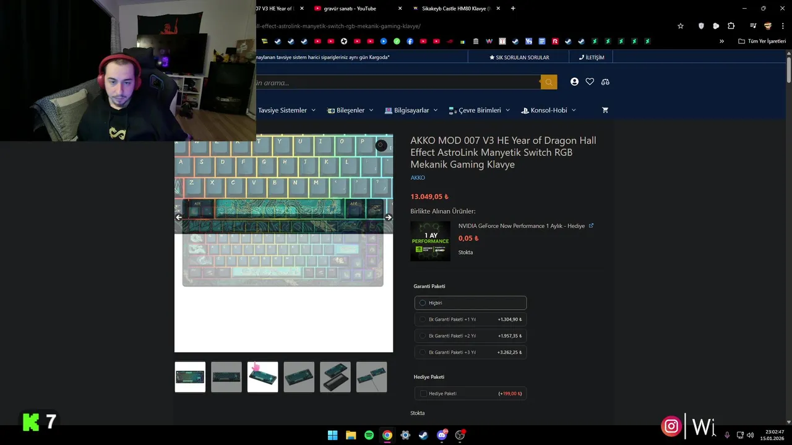Viewport: 792px width, 445px height.
Task: Expand the Bileşenler menu
Action: [x=350, y=110]
